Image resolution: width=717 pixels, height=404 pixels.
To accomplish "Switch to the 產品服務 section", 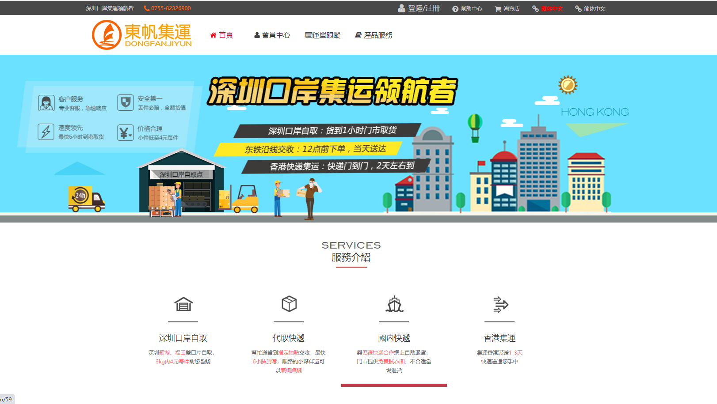I will [x=378, y=35].
